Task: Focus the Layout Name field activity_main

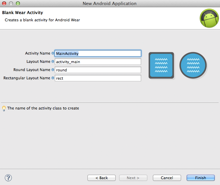Action: point(98,62)
